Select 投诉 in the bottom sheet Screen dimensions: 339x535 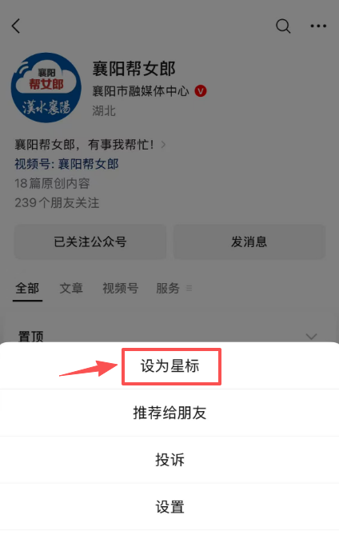[169, 460]
